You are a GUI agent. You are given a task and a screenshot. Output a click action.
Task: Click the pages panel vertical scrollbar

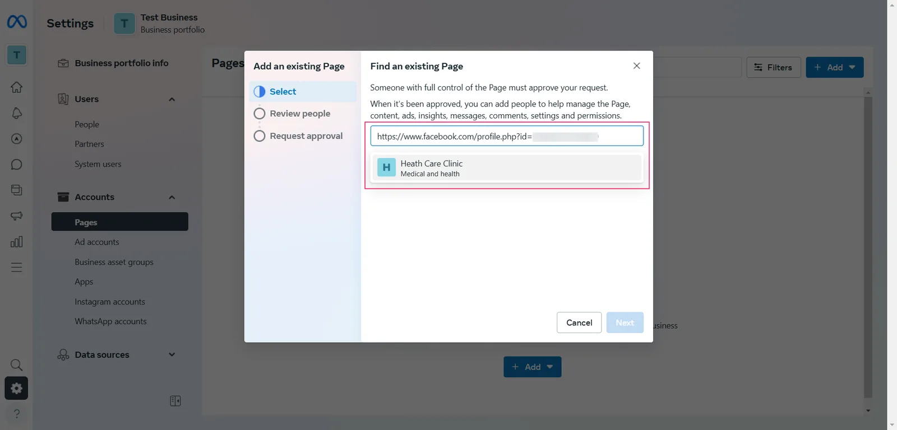(868, 246)
